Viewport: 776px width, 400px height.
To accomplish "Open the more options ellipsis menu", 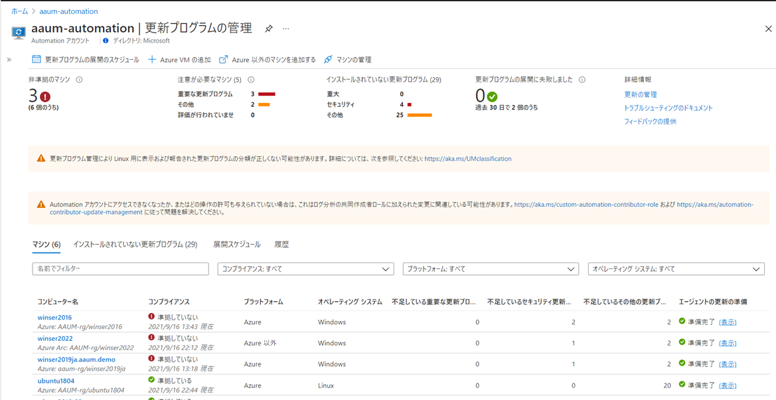I will (x=286, y=29).
